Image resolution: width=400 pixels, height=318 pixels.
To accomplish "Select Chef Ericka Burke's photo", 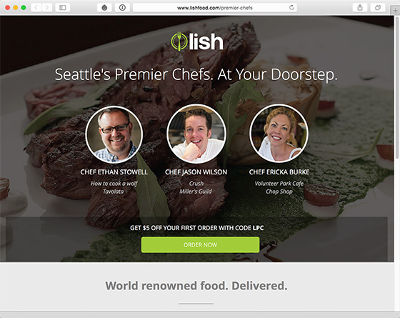I will tap(279, 133).
